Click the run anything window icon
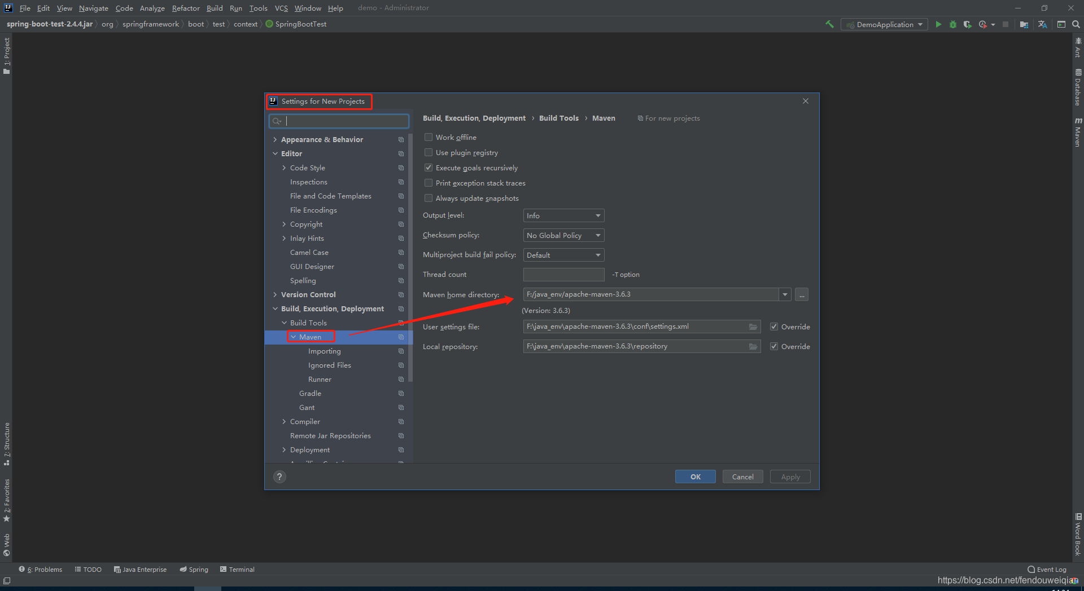Image resolution: width=1084 pixels, height=591 pixels. [1061, 24]
